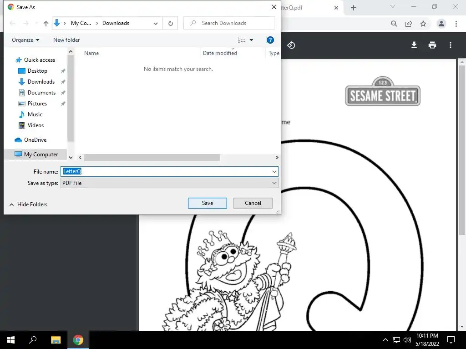The height and width of the screenshot is (349, 466).
Task: Open the taskbar clock and date
Action: [x=427, y=340]
